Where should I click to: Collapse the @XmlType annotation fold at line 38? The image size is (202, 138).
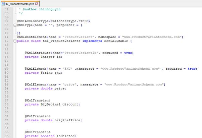tap(15, 25)
